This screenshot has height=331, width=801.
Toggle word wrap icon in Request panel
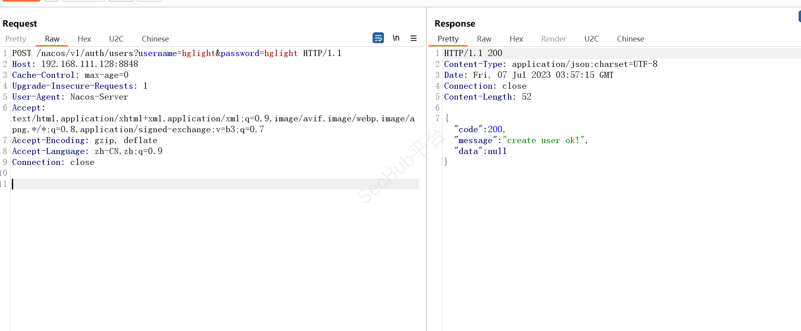(378, 38)
